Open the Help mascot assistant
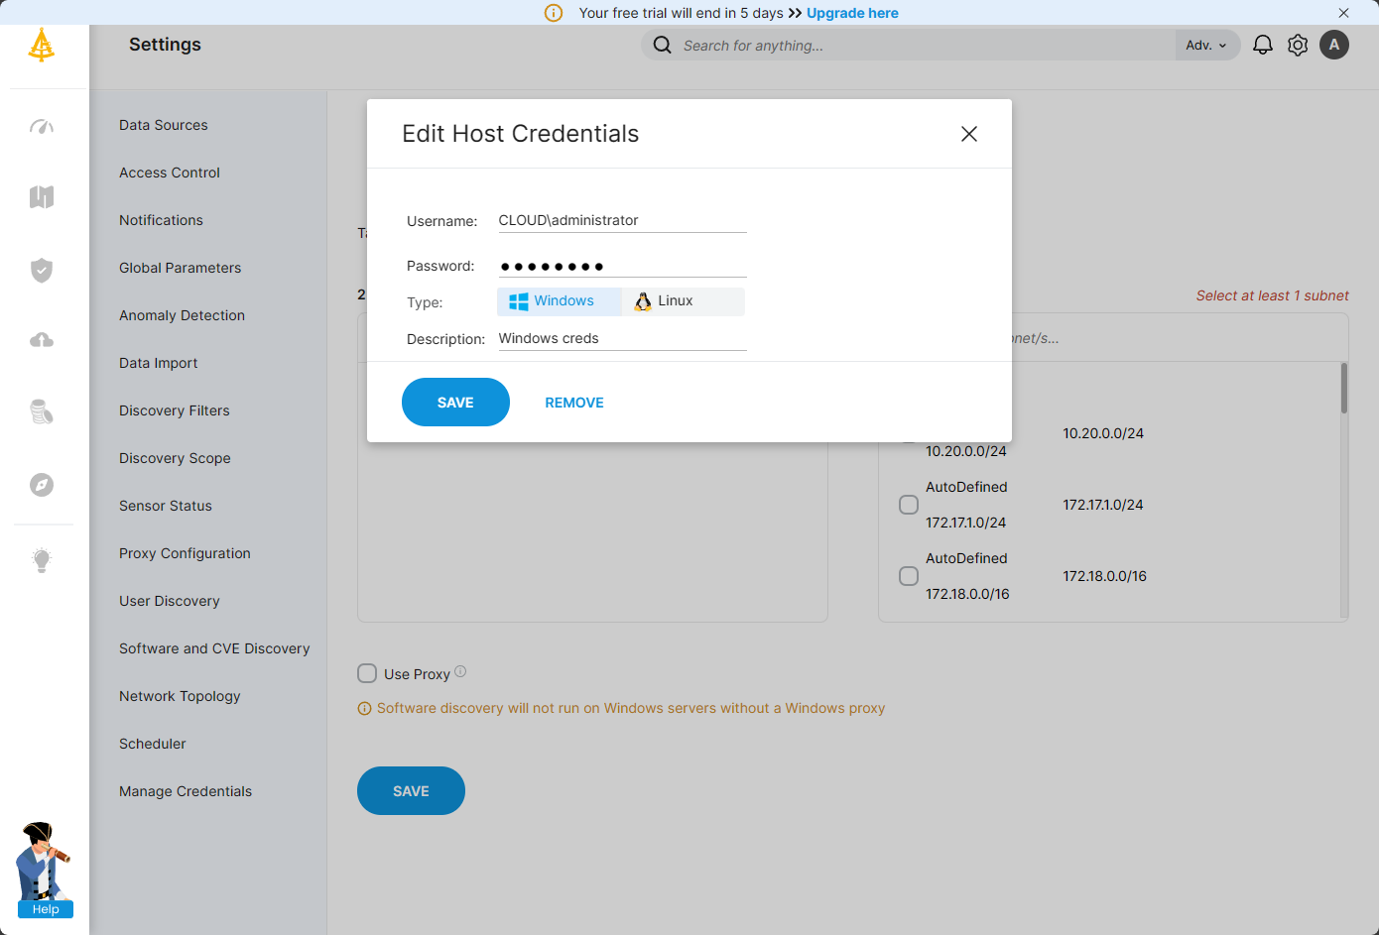The image size is (1379, 935). point(45,870)
